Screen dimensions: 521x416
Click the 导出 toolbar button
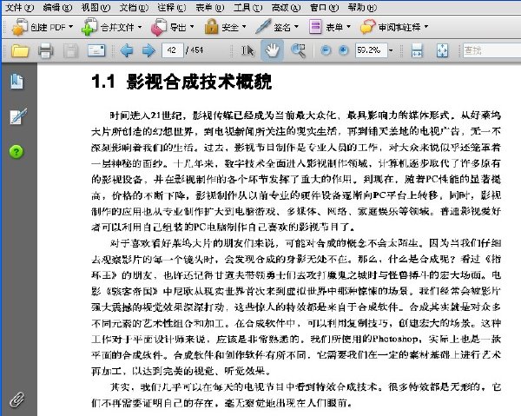(x=172, y=27)
